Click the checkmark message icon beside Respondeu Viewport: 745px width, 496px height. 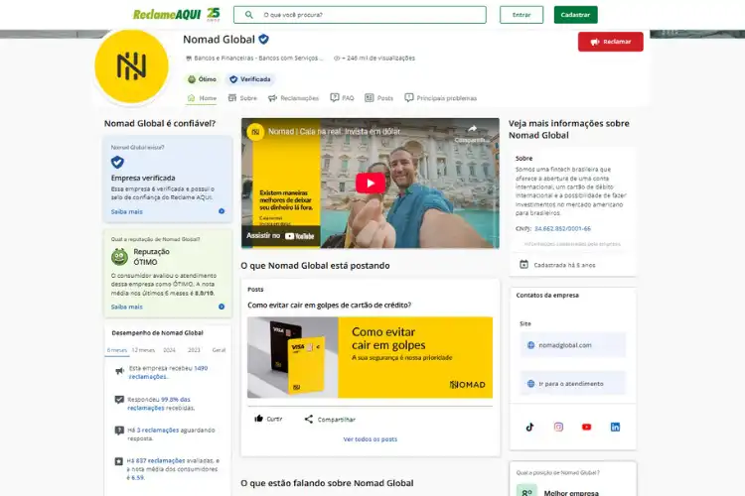pyautogui.click(x=119, y=400)
